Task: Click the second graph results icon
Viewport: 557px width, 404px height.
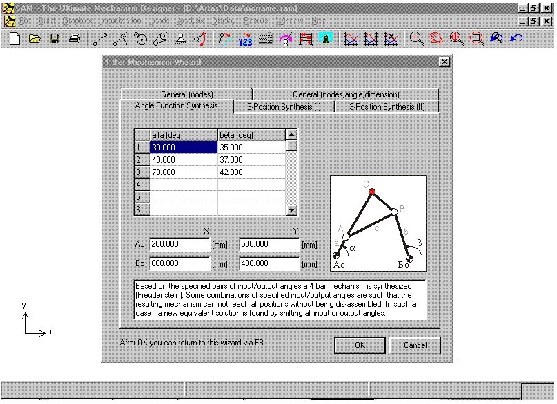Action: (371, 39)
